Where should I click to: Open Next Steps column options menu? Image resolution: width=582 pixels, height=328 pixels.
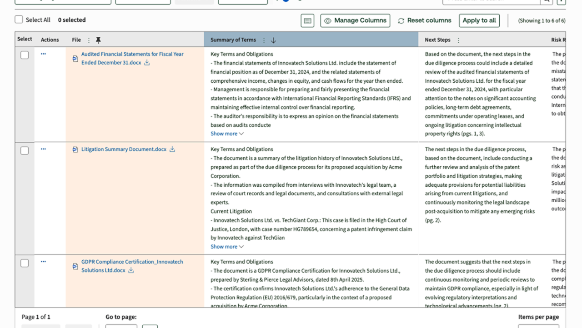(x=458, y=40)
